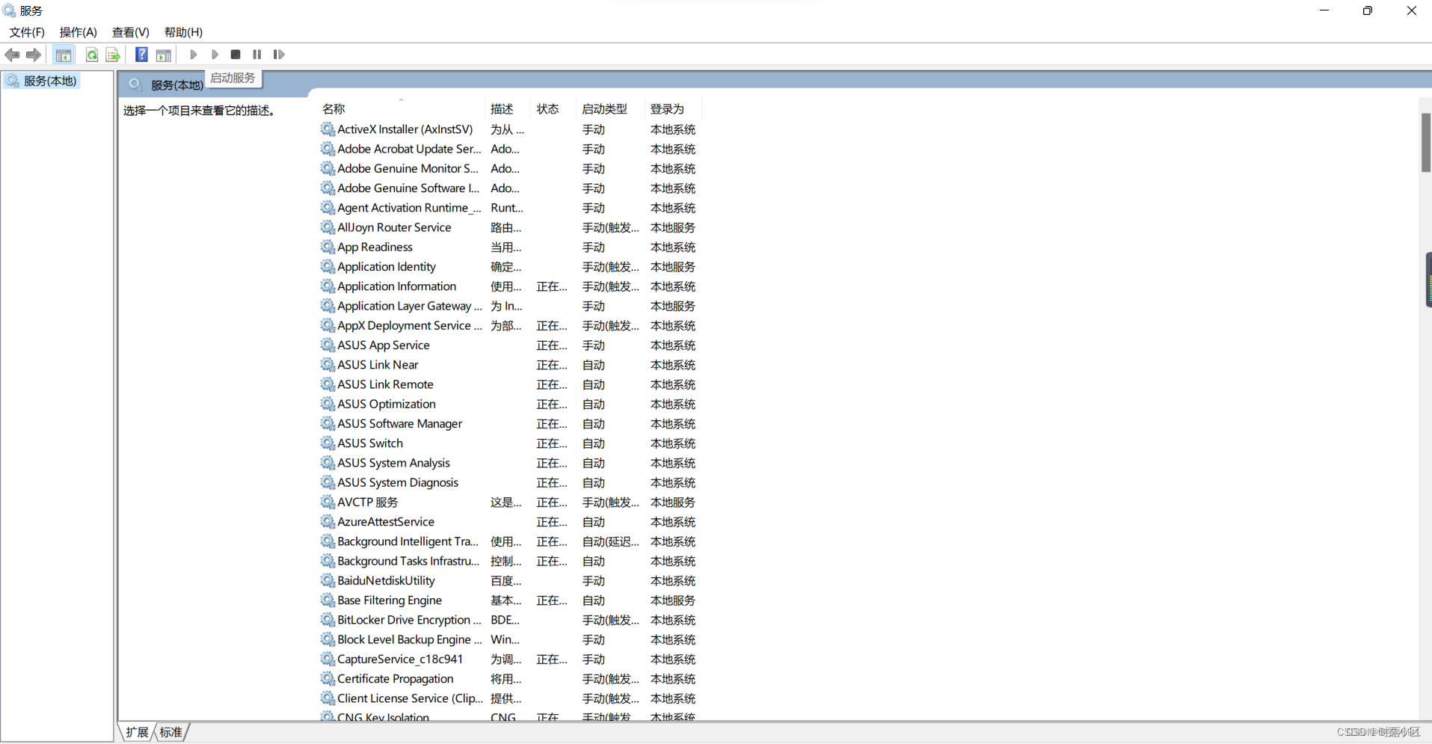This screenshot has height=744, width=1432.
Task: Click gear icon beside ASUS Switch
Action: point(328,443)
